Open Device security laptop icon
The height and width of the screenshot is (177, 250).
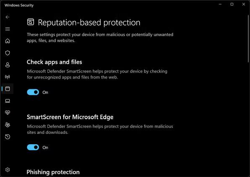point(8,101)
